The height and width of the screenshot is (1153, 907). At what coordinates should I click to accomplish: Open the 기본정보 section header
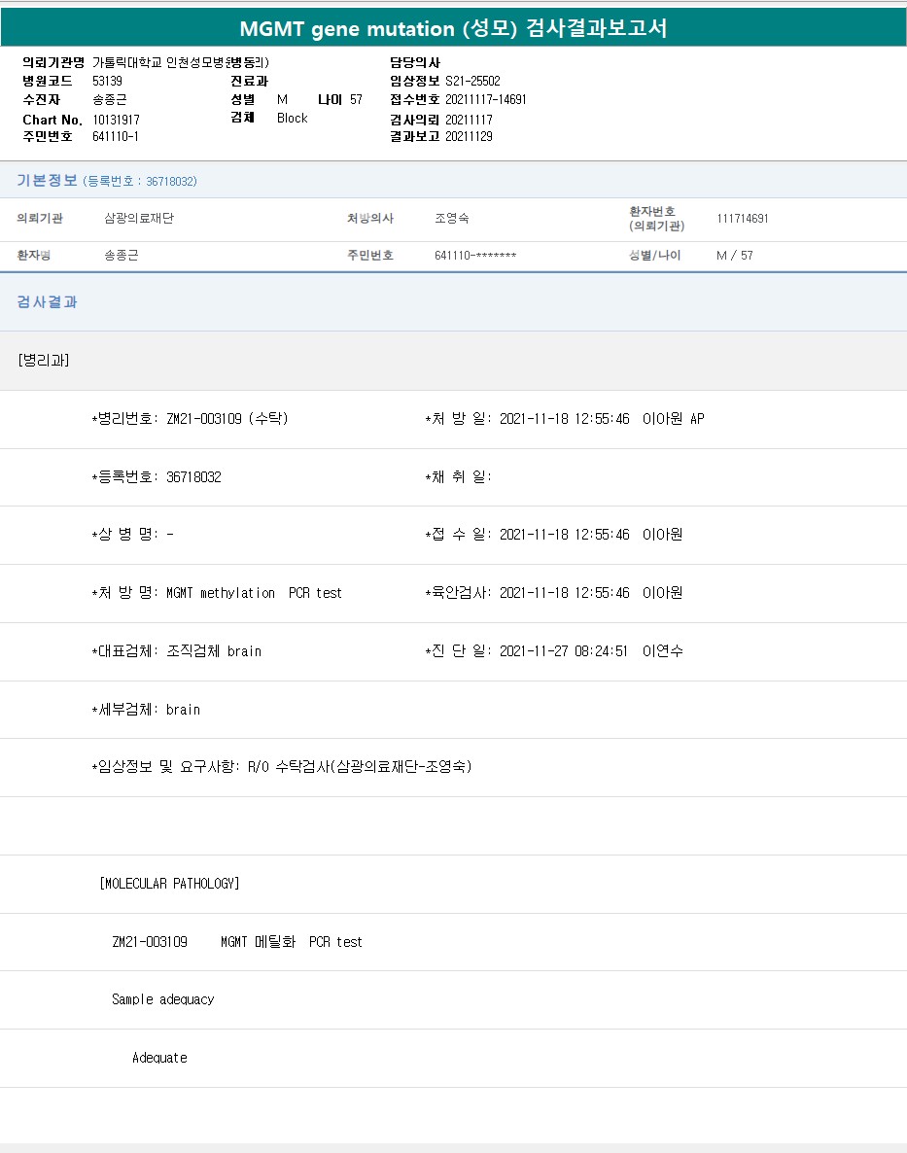[47, 180]
